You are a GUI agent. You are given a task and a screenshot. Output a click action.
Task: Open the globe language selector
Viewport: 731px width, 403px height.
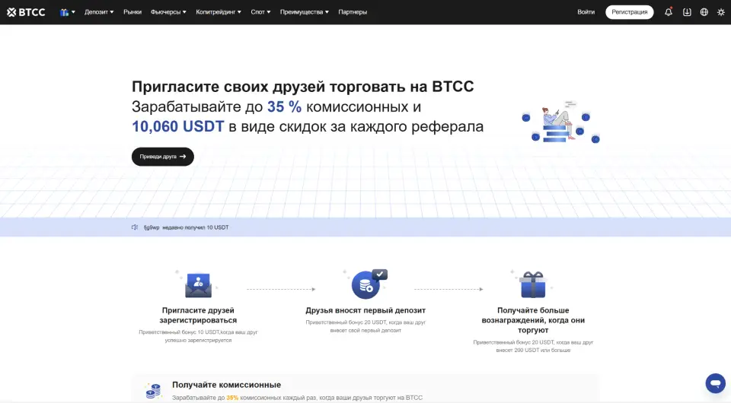(704, 12)
